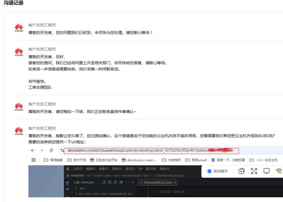Open the 常用oncall bookmark folder
This screenshot has width=283, height=202.
(196, 160)
